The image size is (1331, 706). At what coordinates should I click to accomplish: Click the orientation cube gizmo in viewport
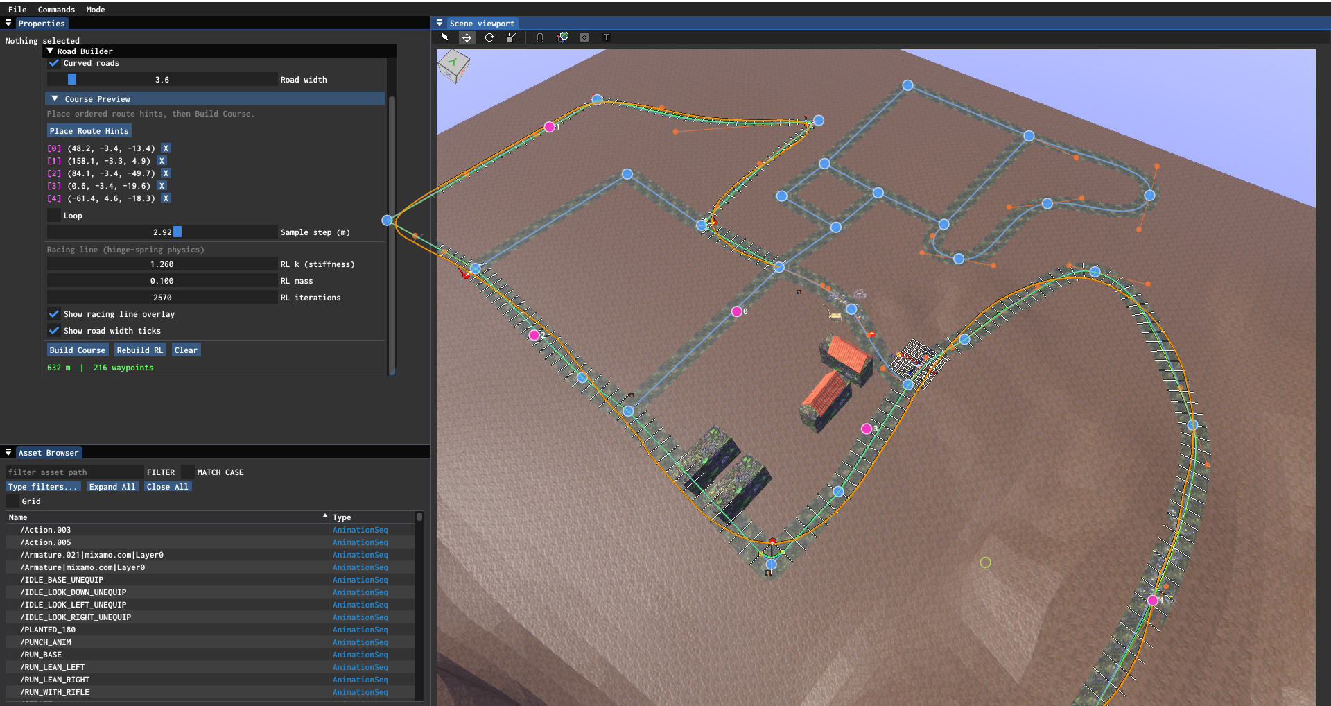[x=453, y=66]
